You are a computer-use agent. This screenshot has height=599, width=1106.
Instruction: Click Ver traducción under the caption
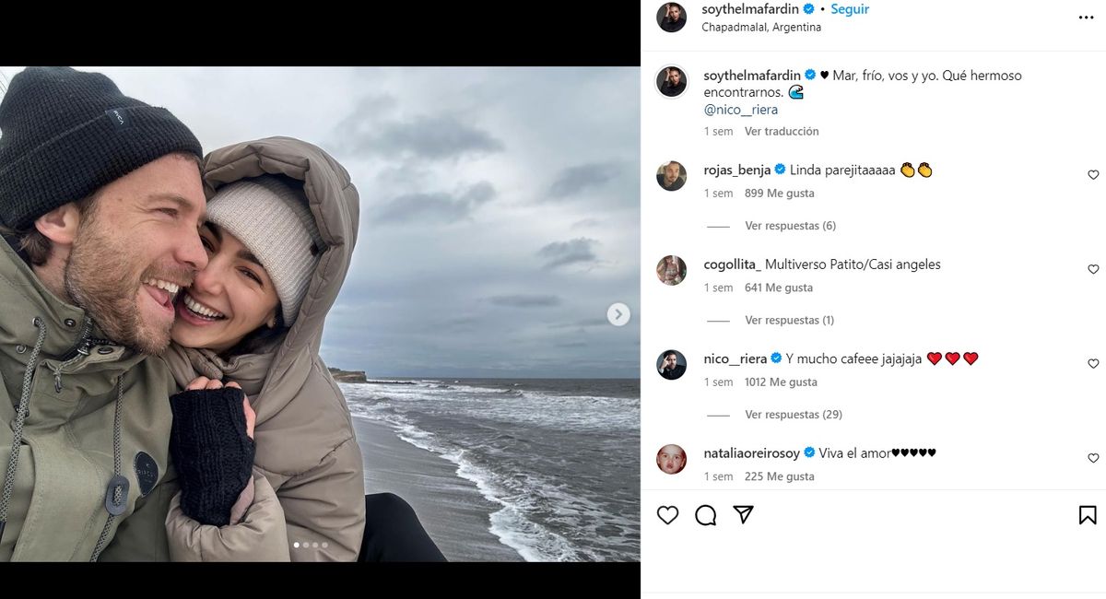point(782,132)
